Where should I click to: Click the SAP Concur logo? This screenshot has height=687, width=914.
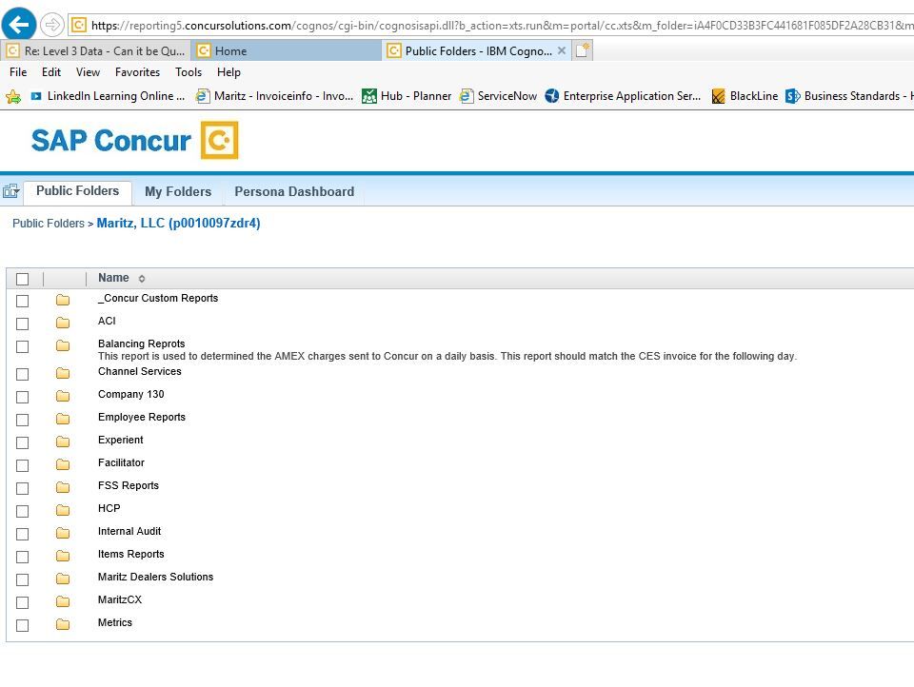point(134,140)
